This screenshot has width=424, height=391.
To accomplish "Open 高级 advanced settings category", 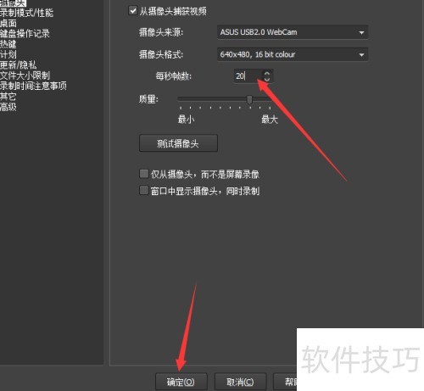I will tap(8, 107).
